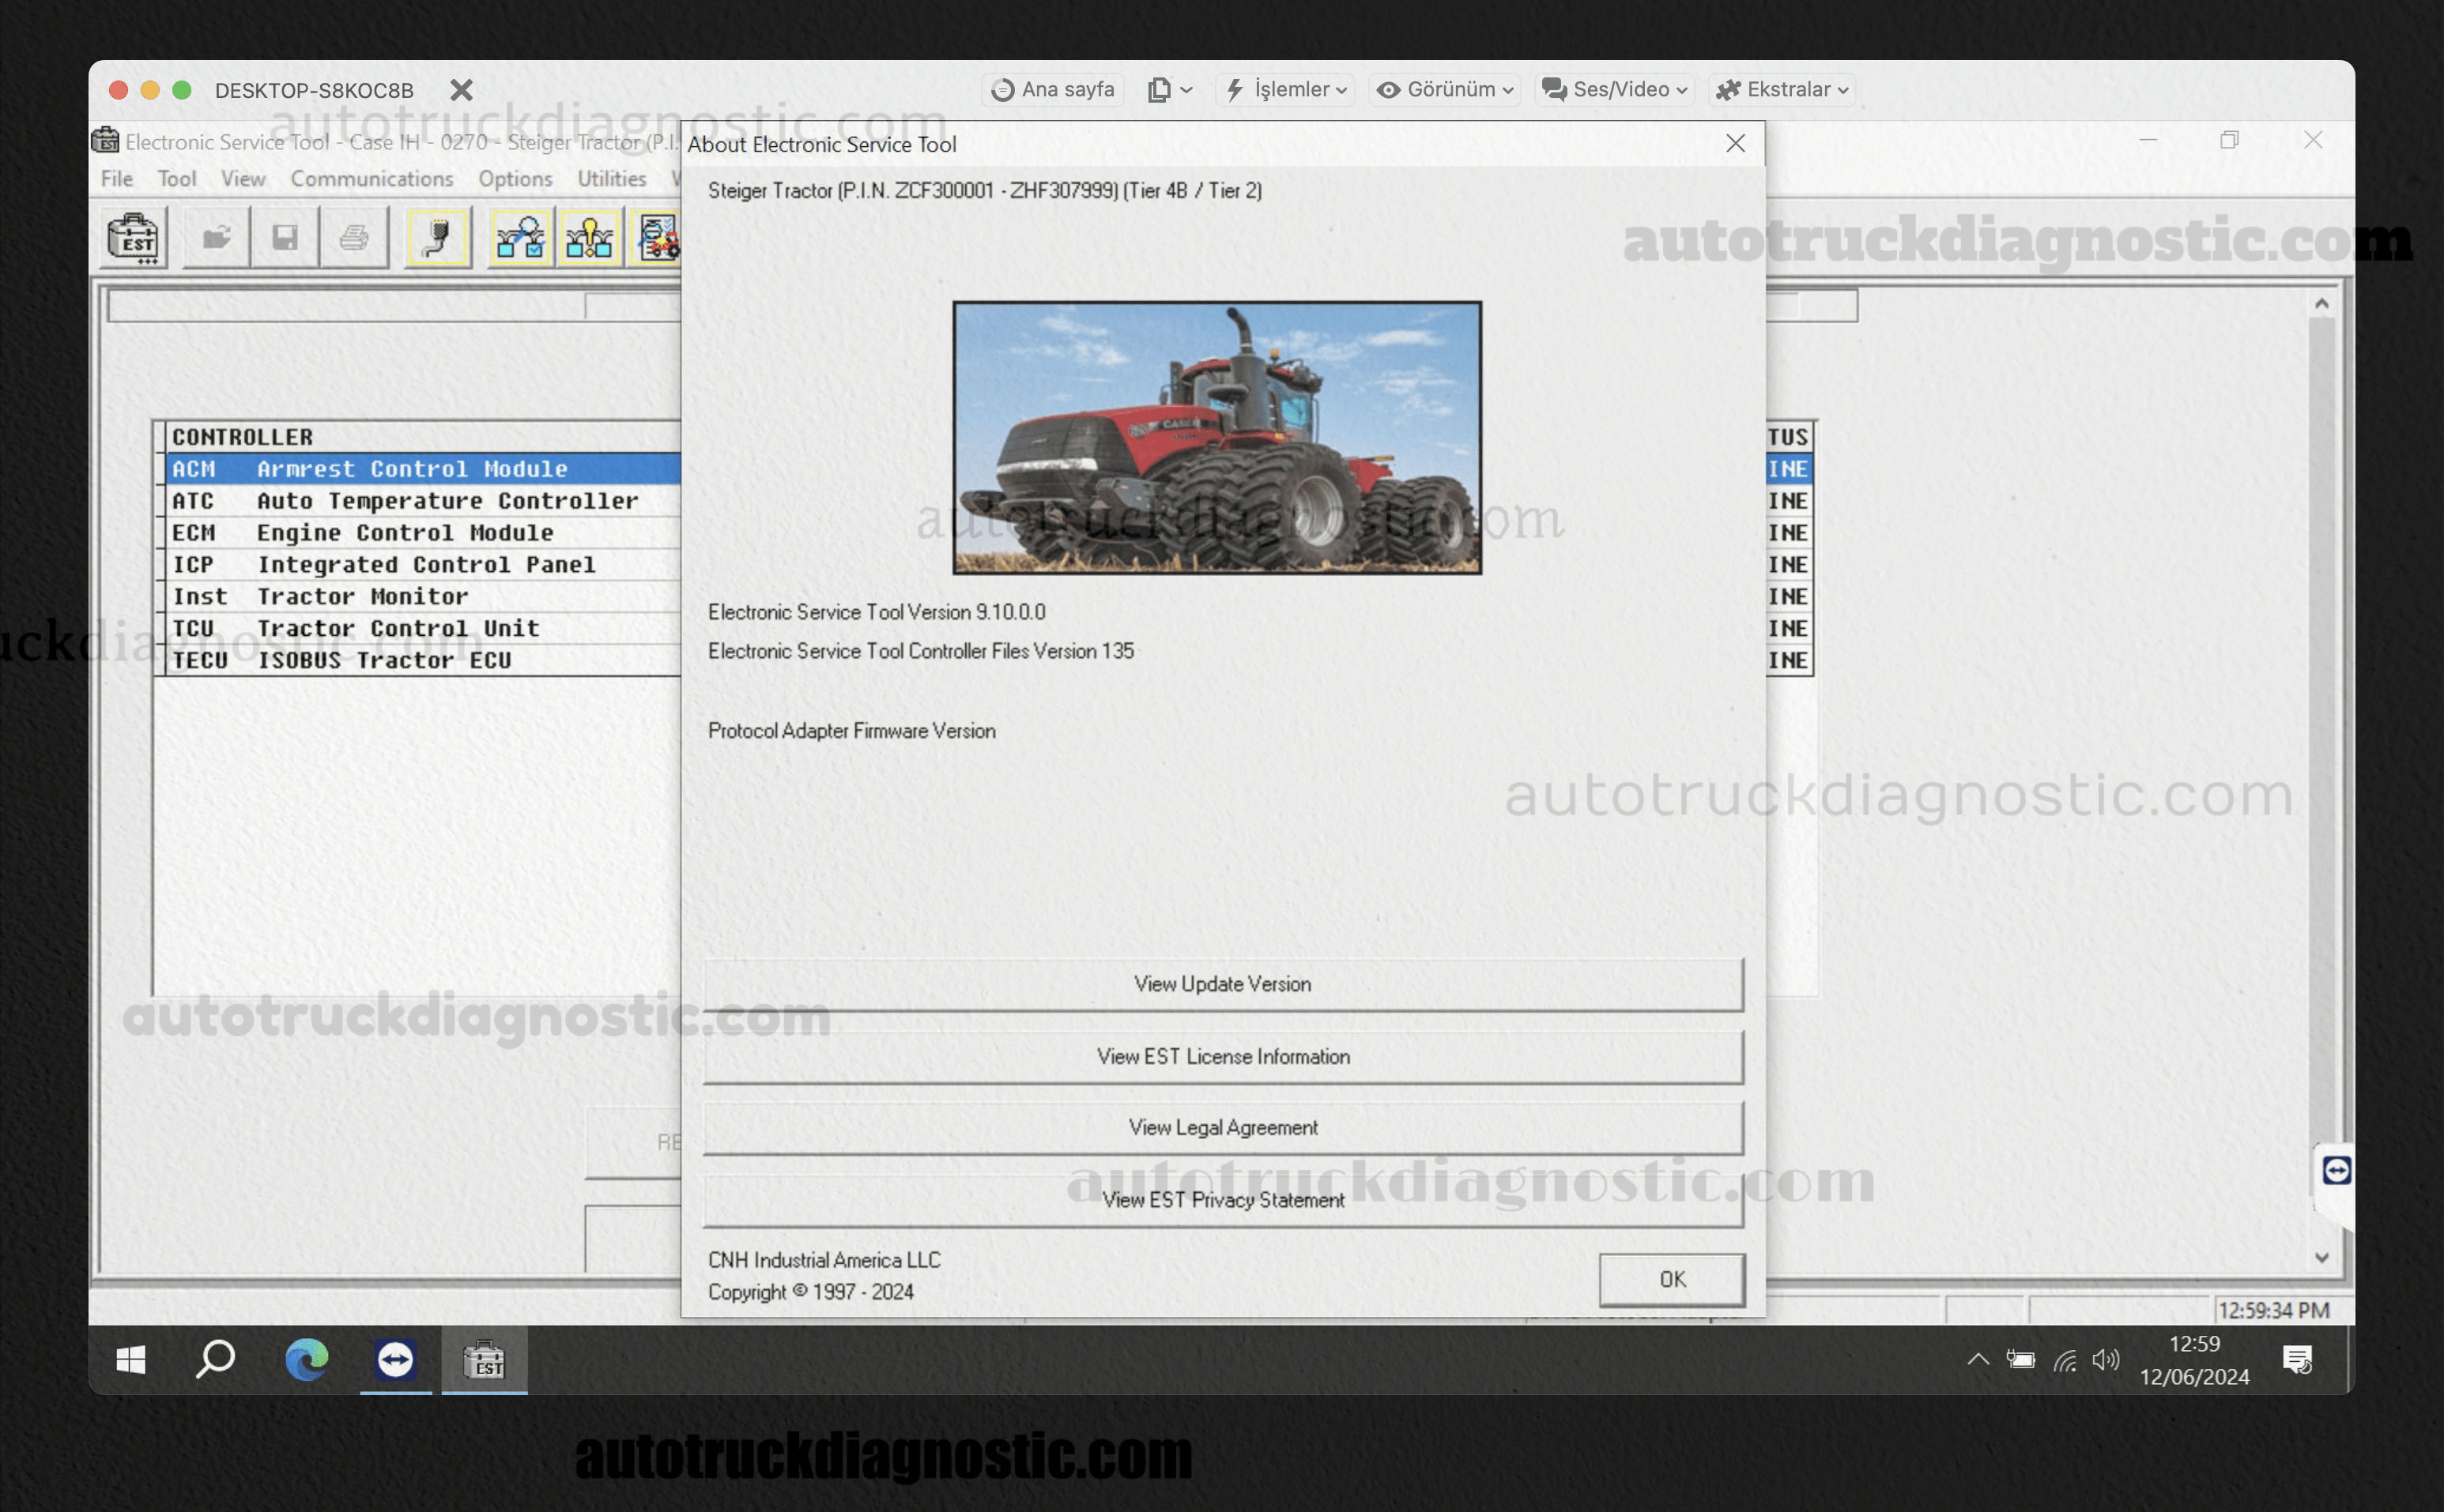The height and width of the screenshot is (1512, 2444).
Task: Click the Copyright 1997 - 2024 text
Action: pyautogui.click(x=810, y=1292)
